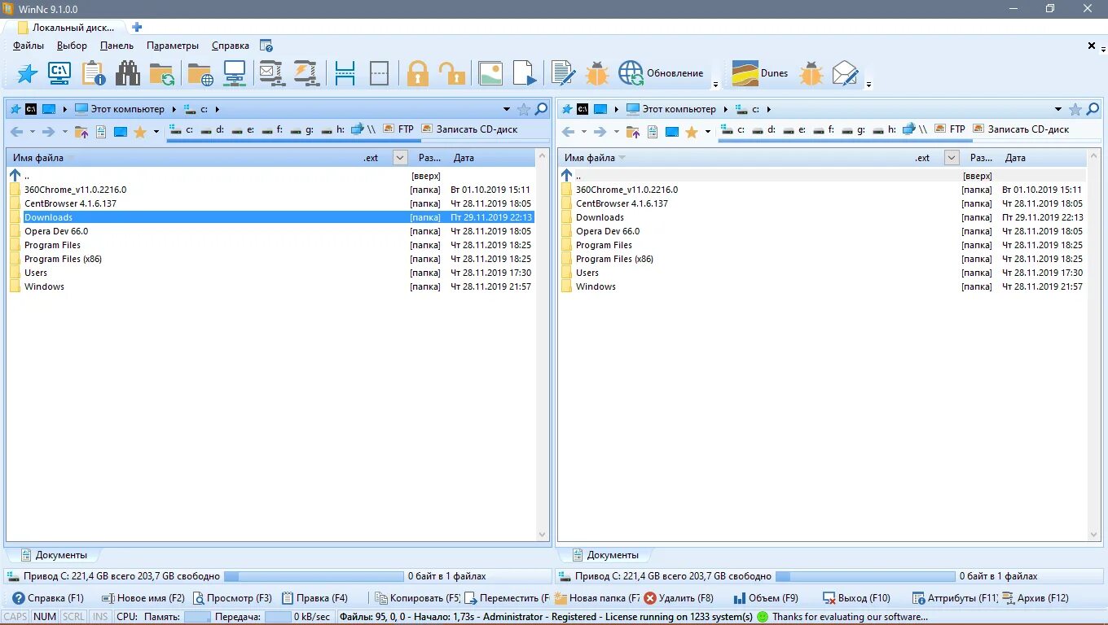This screenshot has width=1108, height=625.
Task: Open the menu bar icon next to Справка
Action: tap(266, 46)
